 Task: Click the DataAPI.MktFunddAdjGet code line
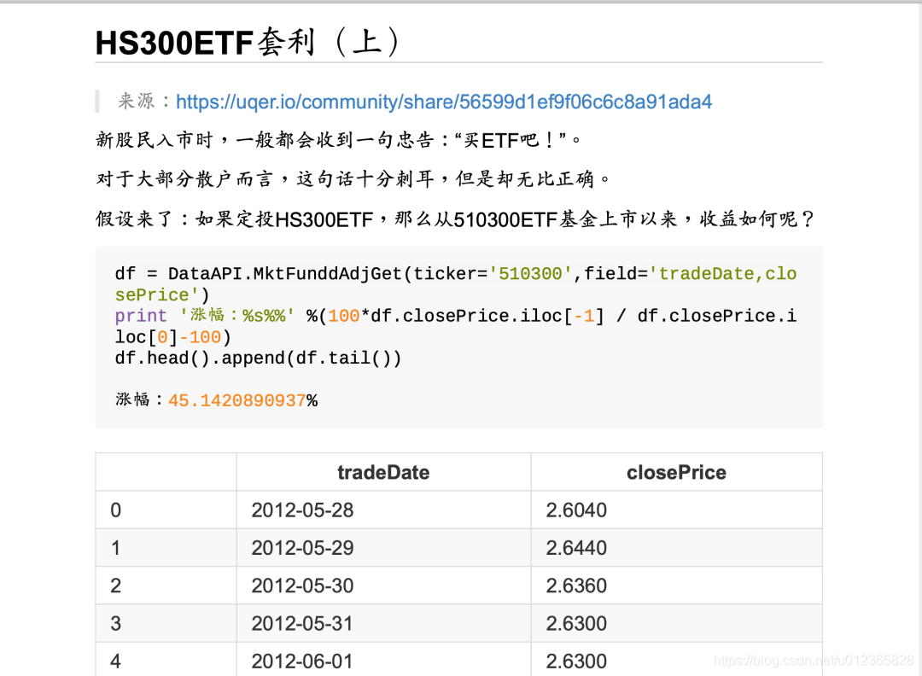point(456,284)
